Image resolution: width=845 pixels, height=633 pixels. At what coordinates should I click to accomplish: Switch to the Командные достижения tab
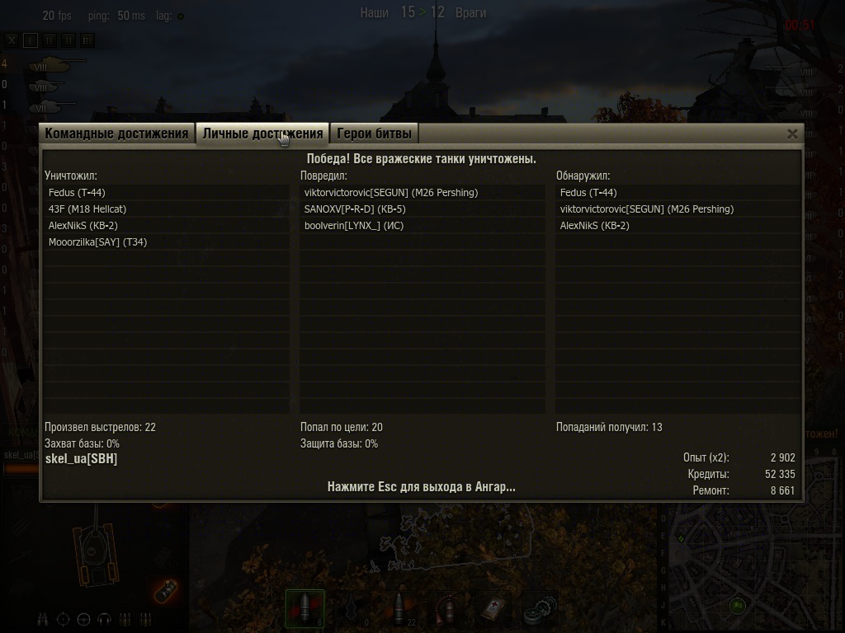[x=116, y=134]
